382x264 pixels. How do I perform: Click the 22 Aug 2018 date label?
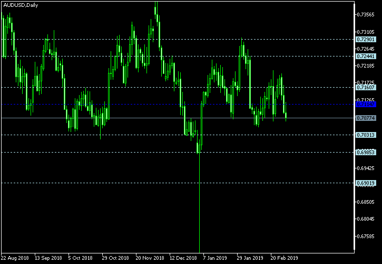click(x=15, y=258)
